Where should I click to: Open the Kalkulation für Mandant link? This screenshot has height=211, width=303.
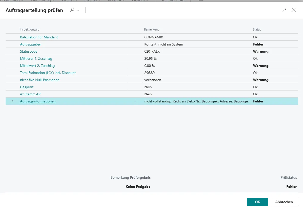pos(39,37)
